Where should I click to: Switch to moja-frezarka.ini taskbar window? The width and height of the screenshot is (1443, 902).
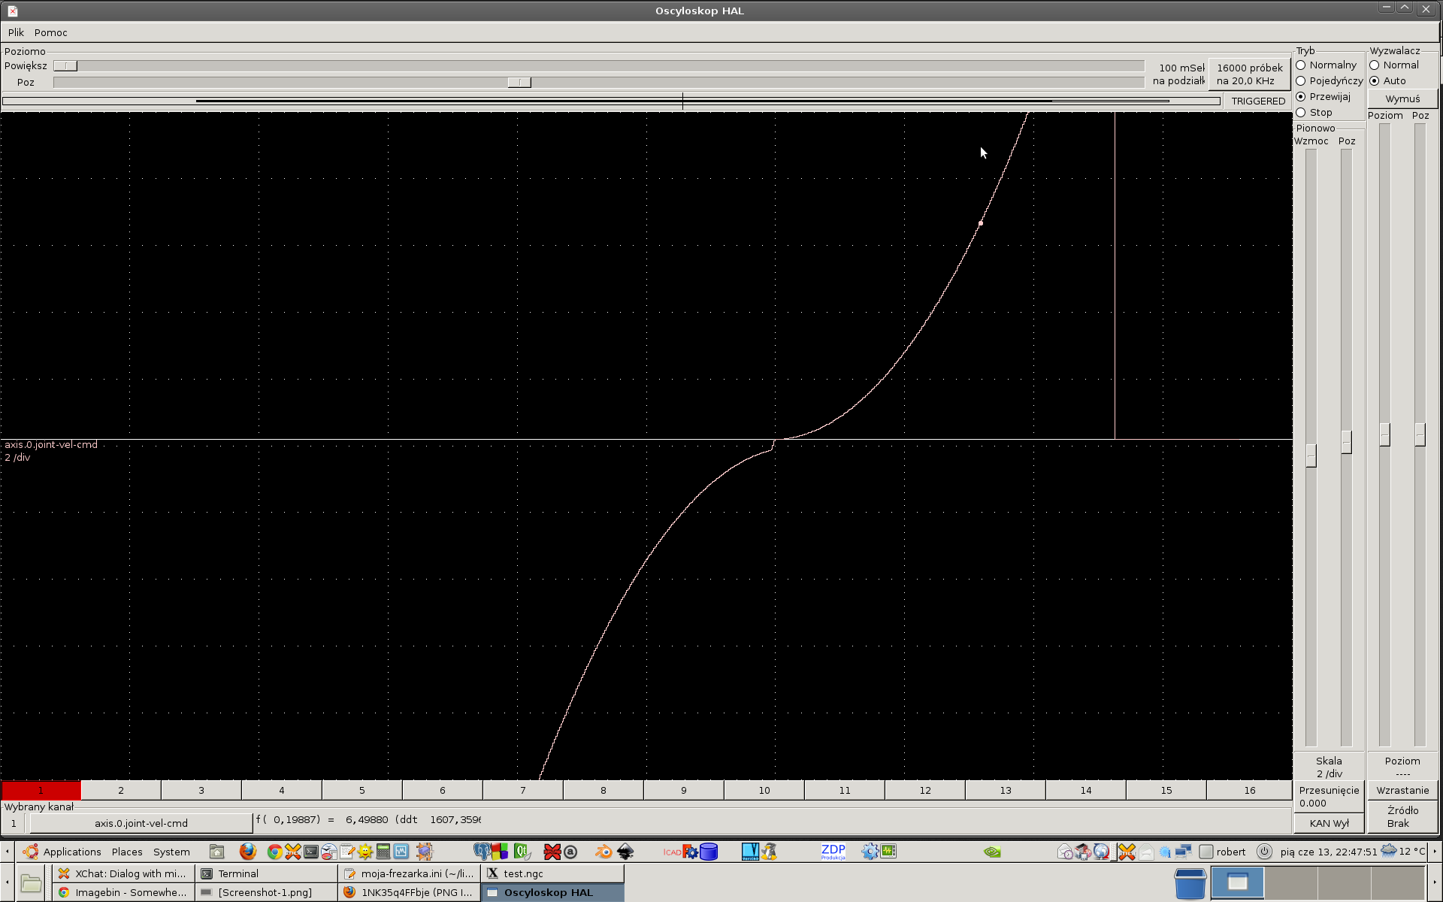point(410,873)
